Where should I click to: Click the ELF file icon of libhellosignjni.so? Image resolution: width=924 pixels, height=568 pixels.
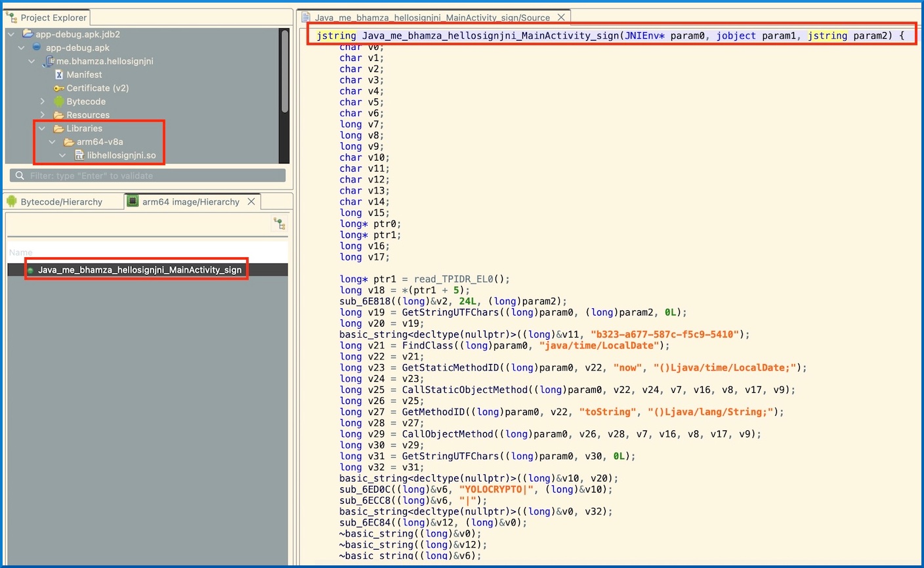[79, 155]
